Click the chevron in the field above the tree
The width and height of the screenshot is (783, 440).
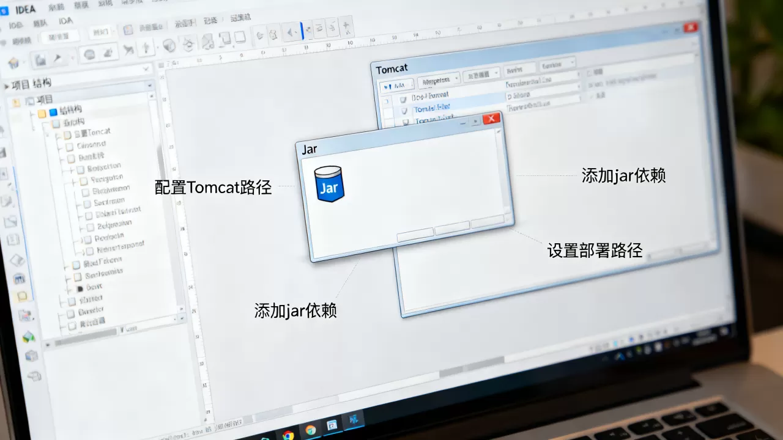[x=146, y=69]
